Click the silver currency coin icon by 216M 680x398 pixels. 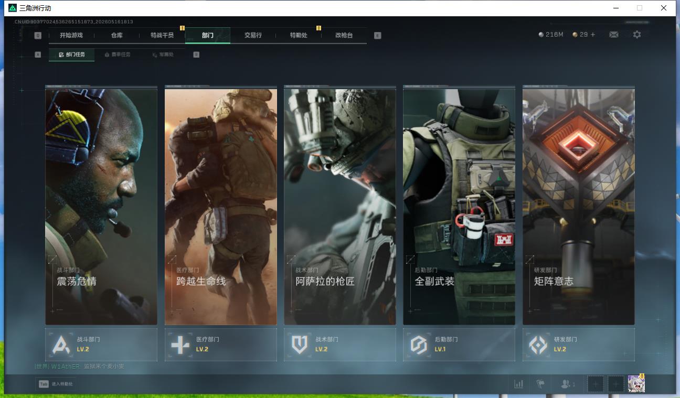(541, 35)
